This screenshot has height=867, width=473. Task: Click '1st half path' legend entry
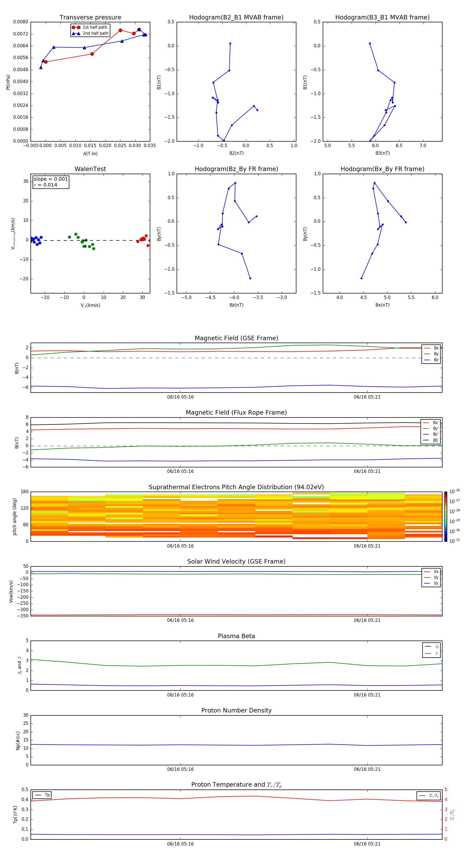(90, 27)
